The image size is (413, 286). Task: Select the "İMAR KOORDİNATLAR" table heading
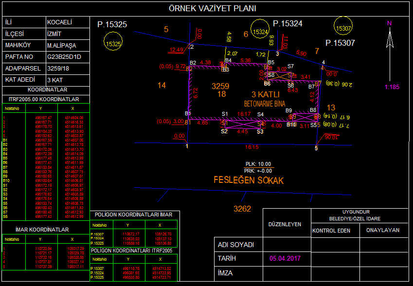click(42, 230)
